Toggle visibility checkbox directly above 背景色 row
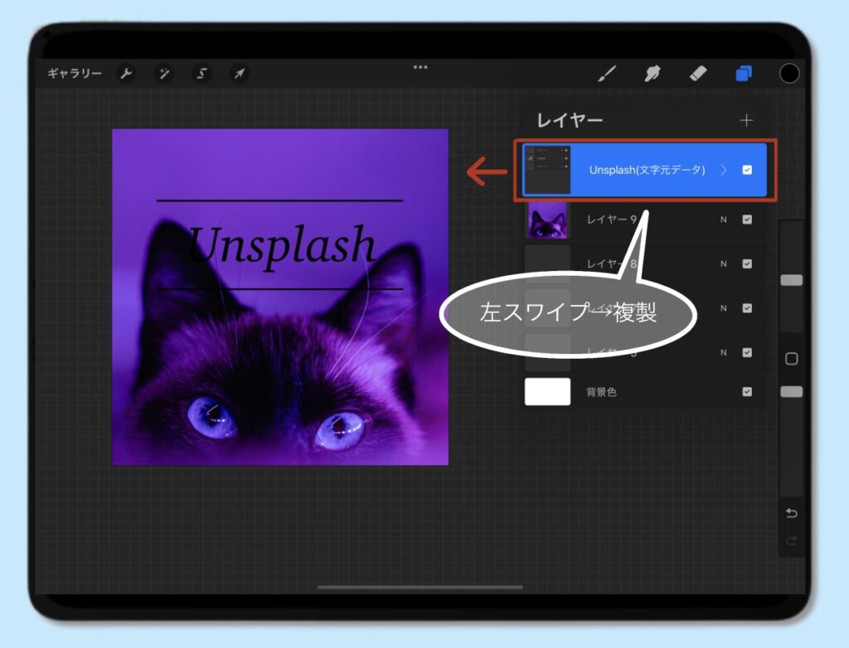Viewport: 849px width, 648px height. (x=747, y=352)
